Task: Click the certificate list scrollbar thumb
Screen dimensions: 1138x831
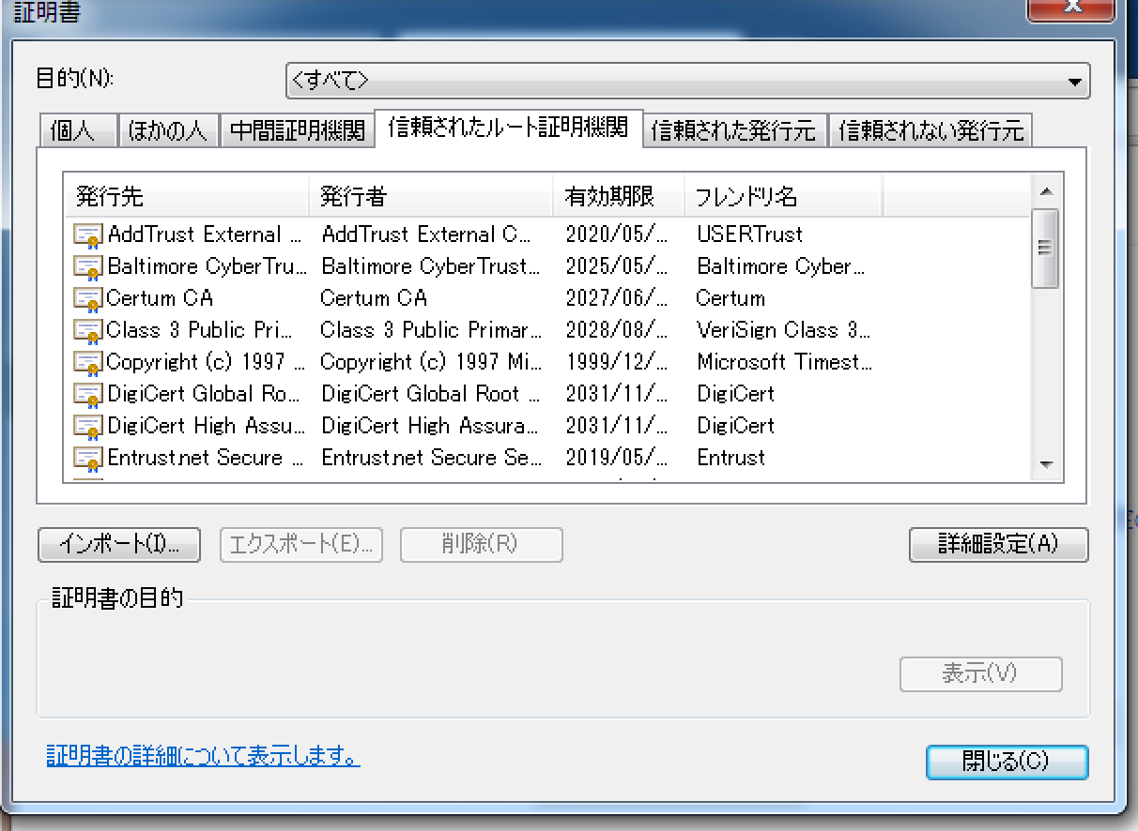Action: 1046,249
